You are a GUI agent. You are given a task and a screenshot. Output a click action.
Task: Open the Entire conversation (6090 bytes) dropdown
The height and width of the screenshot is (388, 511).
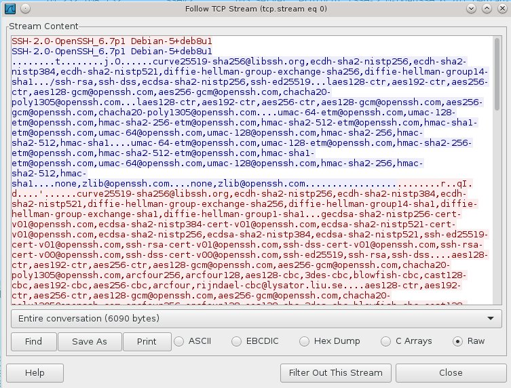pos(257,318)
